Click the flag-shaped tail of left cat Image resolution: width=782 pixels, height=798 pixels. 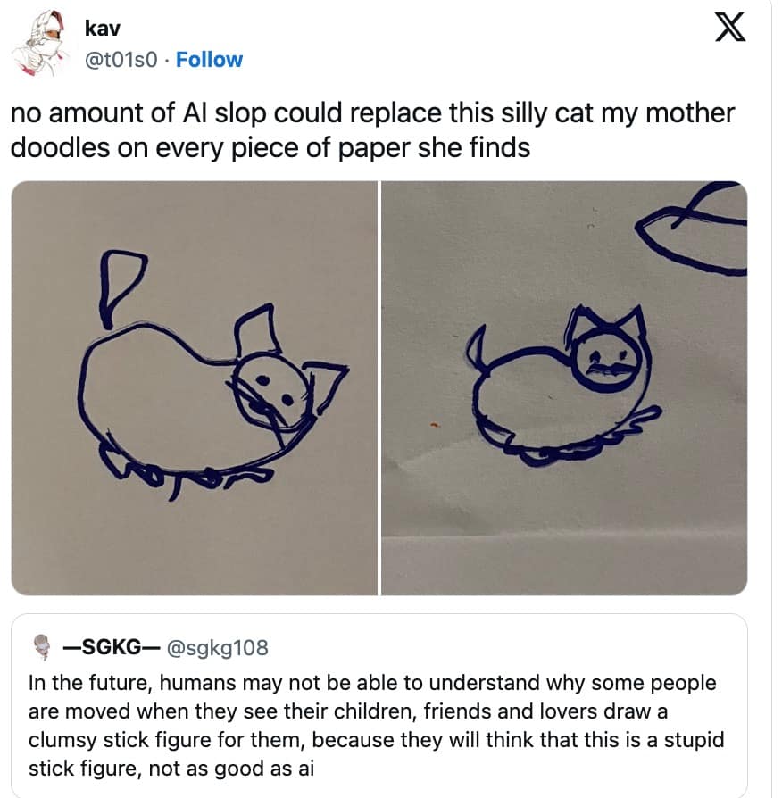[x=122, y=287]
